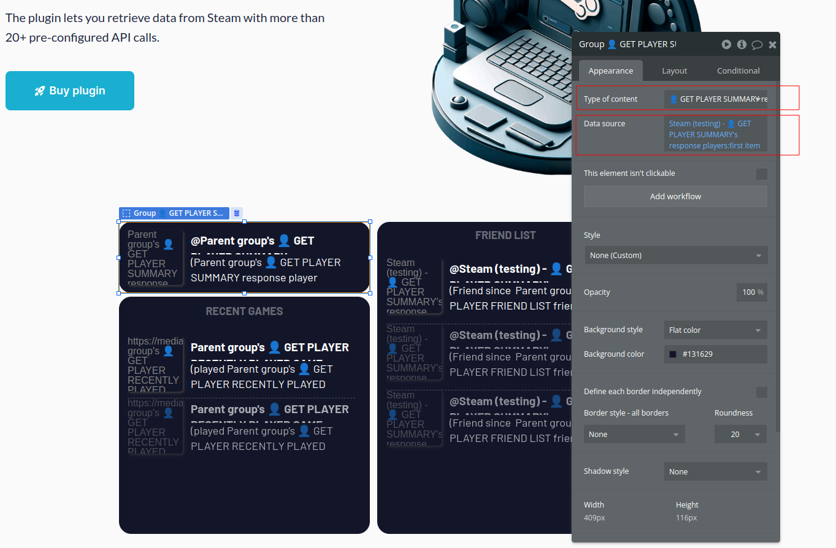The height and width of the screenshot is (548, 836).
Task: Open the Type of content dropdown
Action: click(x=716, y=99)
